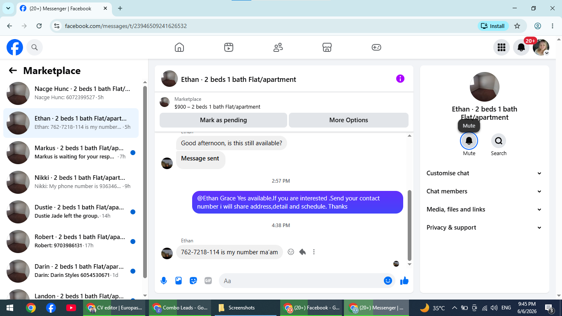Open conversation information purple icon

tap(400, 79)
